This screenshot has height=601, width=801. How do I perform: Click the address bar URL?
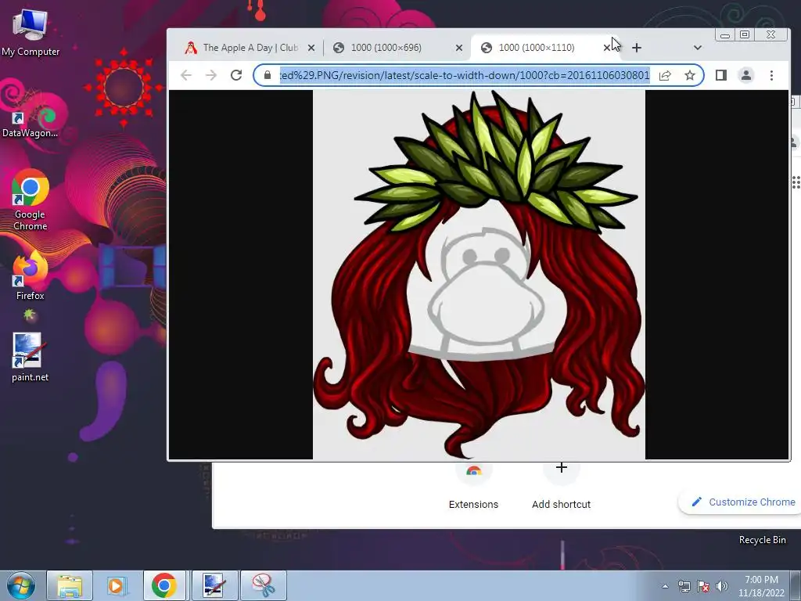tap(465, 75)
